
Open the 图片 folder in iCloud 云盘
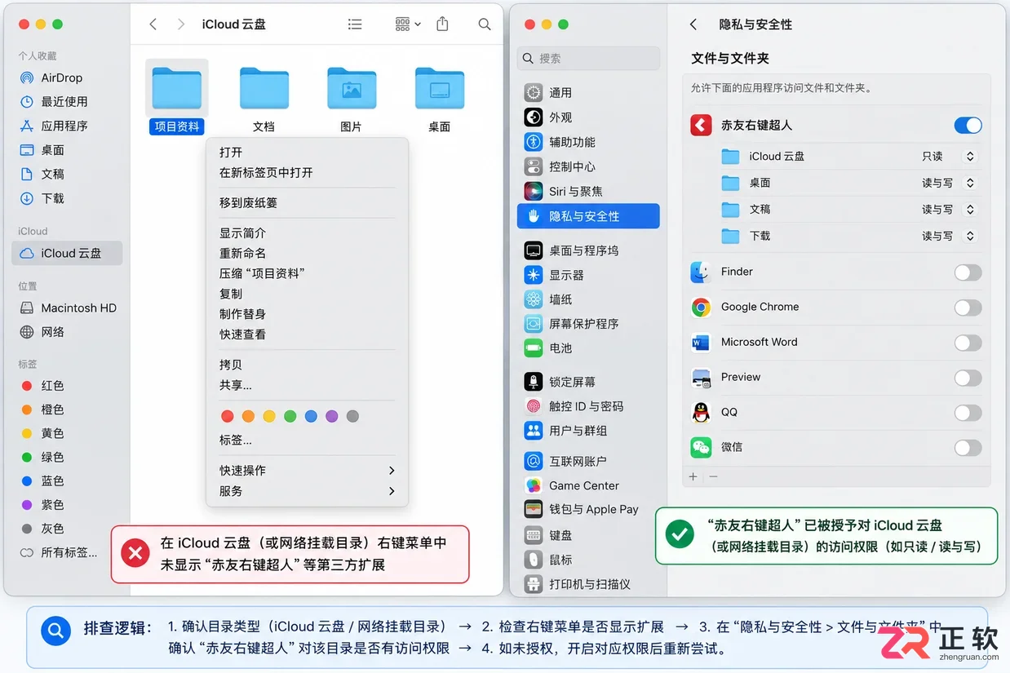[x=352, y=88]
